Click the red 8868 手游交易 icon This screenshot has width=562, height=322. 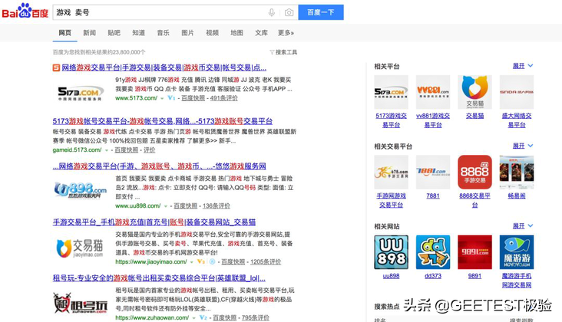coord(475,172)
